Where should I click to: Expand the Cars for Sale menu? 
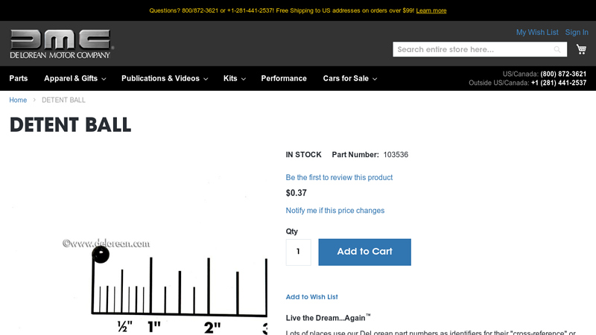point(349,78)
